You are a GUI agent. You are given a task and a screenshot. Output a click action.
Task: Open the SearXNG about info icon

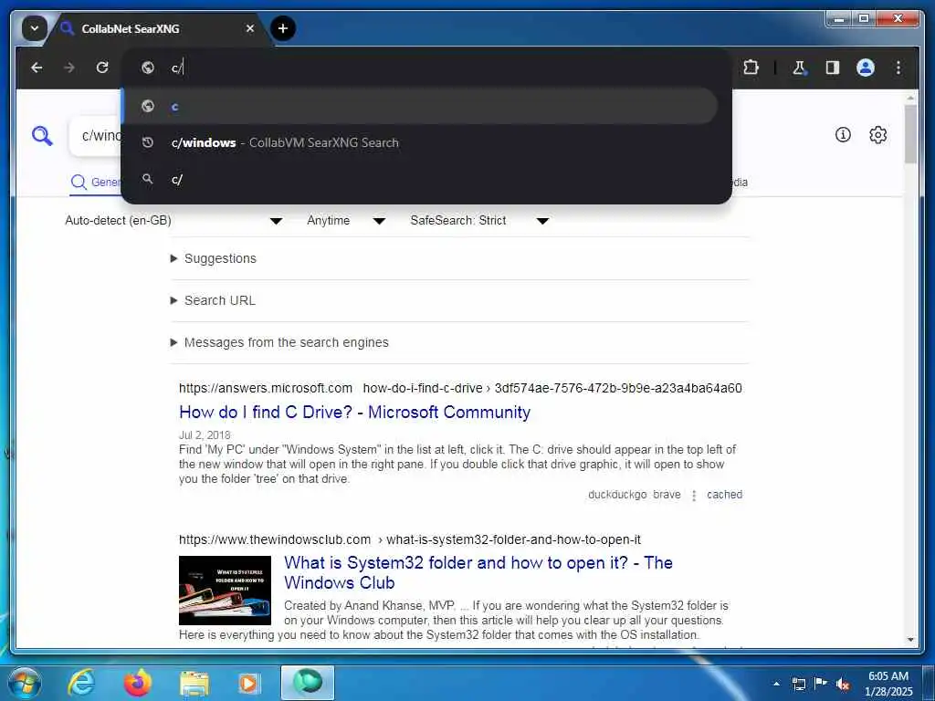click(842, 135)
